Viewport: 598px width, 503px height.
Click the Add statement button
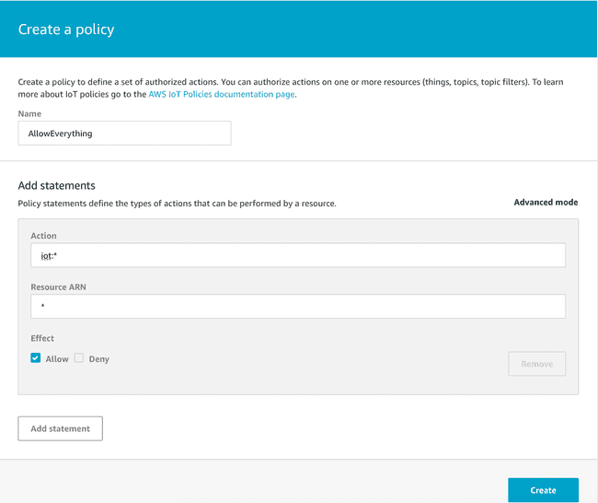pyautogui.click(x=60, y=428)
